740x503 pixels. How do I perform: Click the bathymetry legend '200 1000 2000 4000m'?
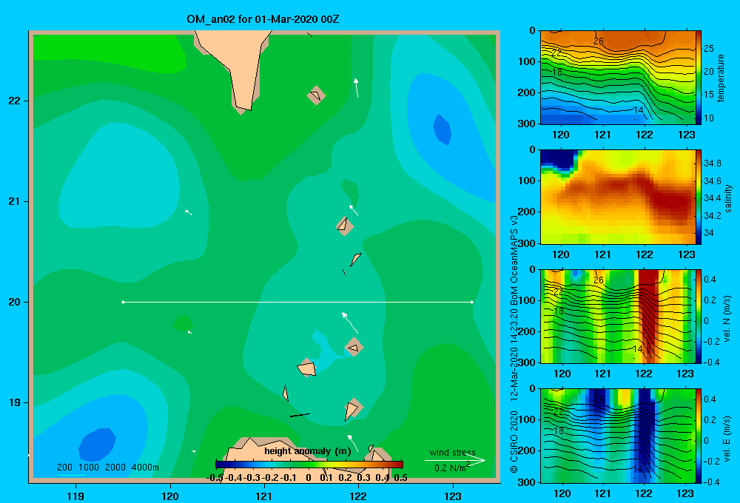tap(107, 467)
